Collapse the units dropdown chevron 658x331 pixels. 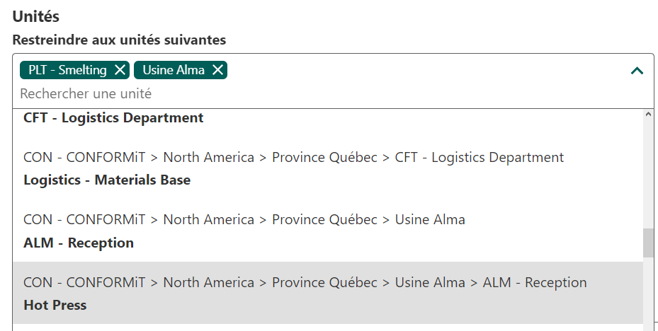pyautogui.click(x=637, y=71)
